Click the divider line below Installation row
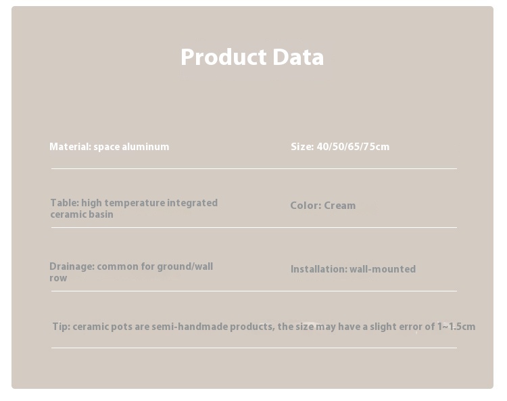 pyautogui.click(x=254, y=291)
